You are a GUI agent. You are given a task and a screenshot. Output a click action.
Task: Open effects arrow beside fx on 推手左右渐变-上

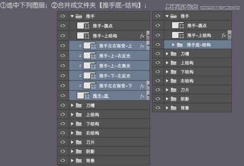click(x=148, y=46)
